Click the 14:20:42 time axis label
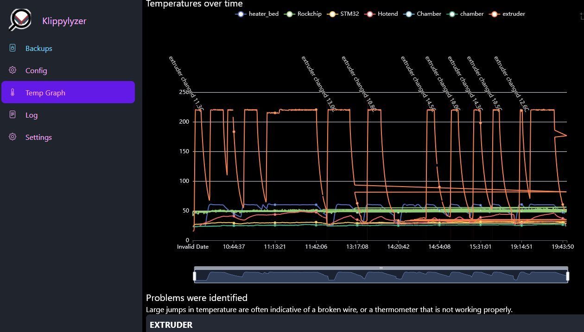Viewport: 584px width, 332px height. point(398,247)
